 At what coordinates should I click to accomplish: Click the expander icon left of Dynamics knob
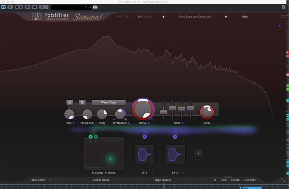pos(114,120)
